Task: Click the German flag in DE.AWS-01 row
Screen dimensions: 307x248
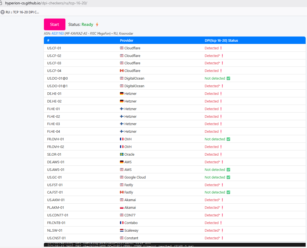Action: tap(122, 162)
